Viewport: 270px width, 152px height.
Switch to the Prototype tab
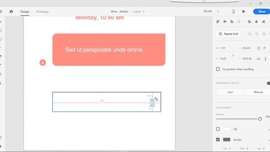tap(42, 11)
